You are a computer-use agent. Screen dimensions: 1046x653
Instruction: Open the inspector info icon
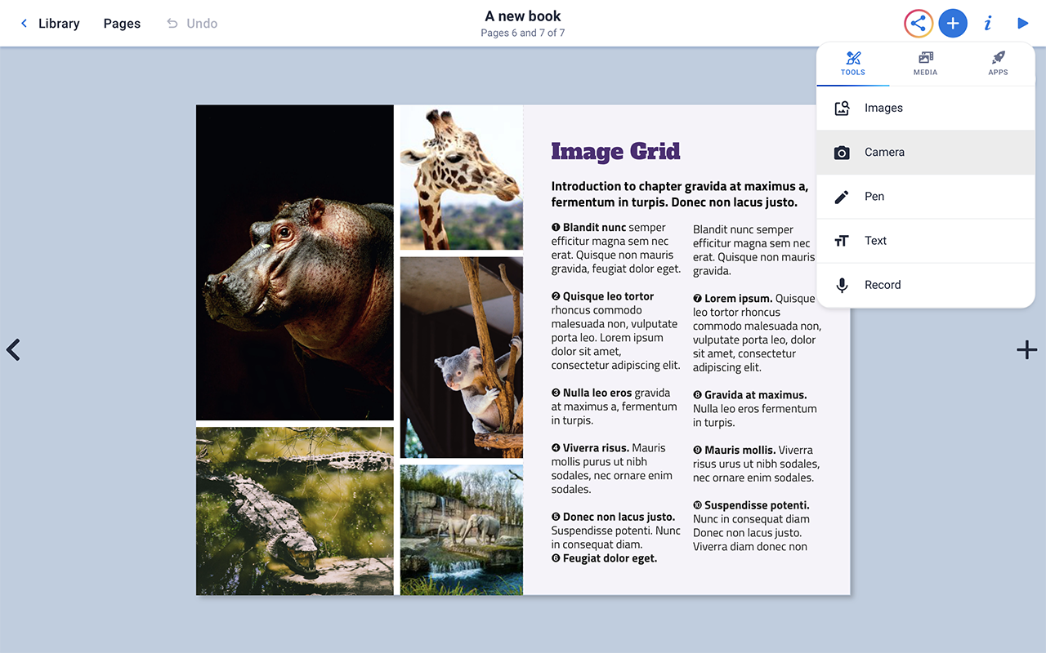tap(988, 24)
